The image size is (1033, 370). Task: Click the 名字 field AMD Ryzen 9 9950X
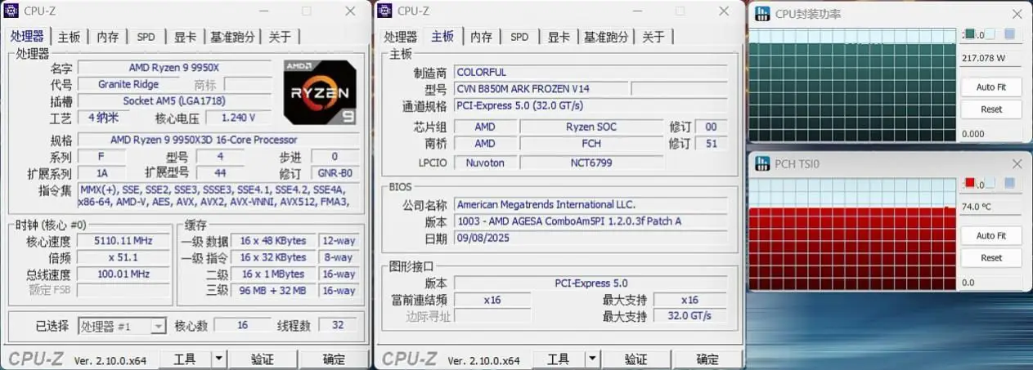coord(173,67)
